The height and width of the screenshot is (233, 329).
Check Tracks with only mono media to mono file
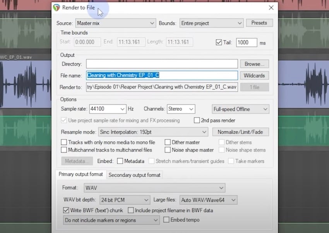pos(64,142)
